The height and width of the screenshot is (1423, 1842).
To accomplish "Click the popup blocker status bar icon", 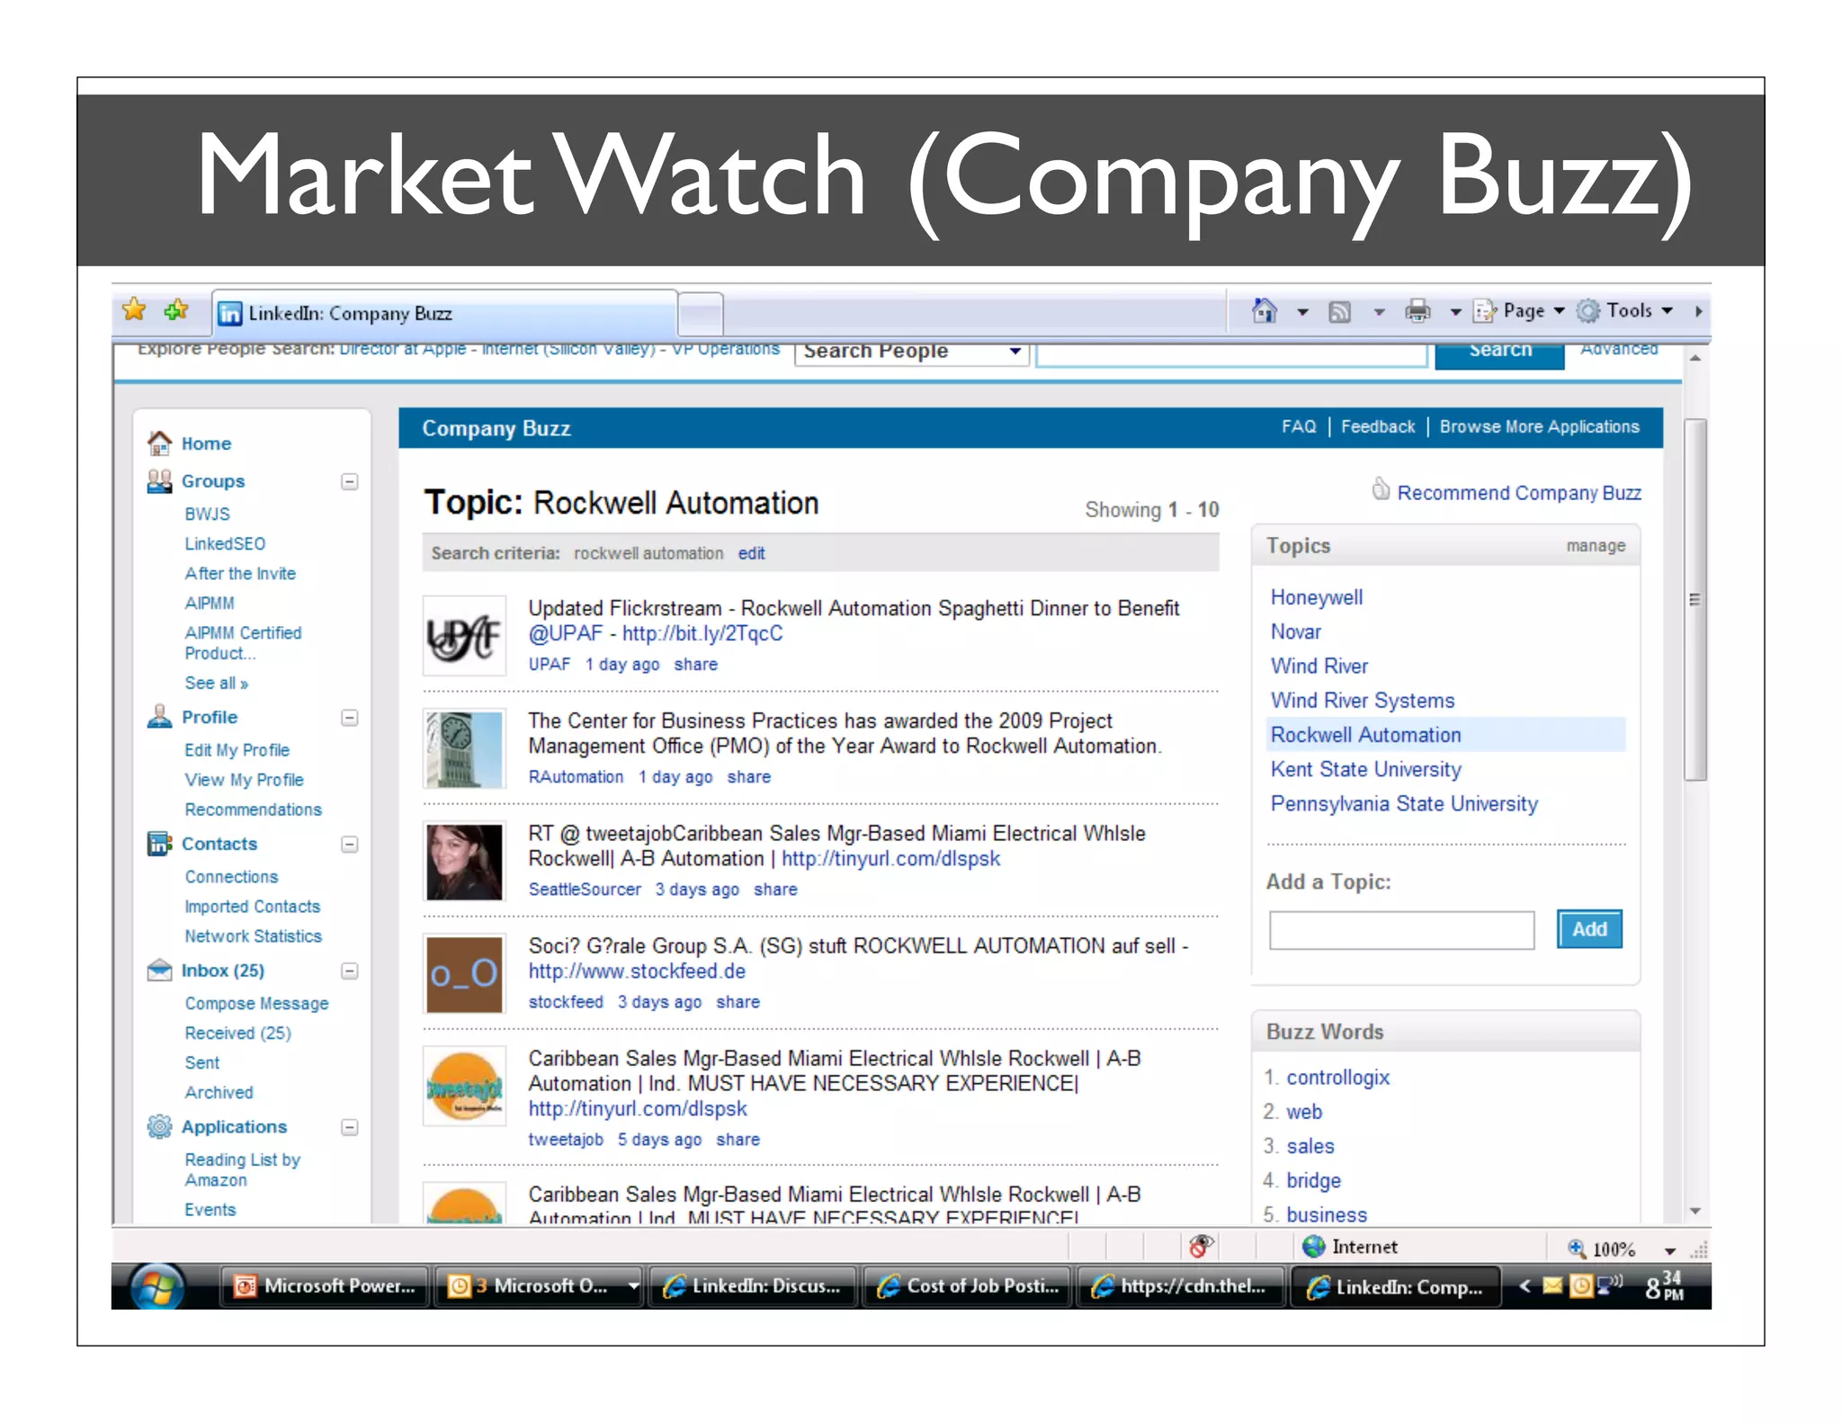I will point(1201,1247).
